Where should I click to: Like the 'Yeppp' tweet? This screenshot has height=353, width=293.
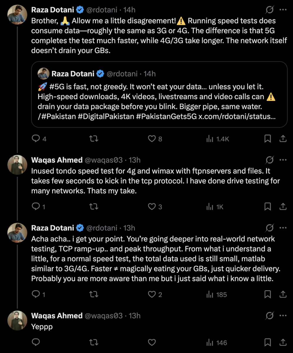pos(152,342)
